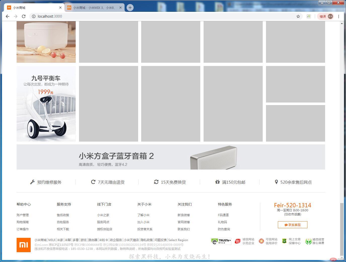Click the wrench icon for 预约维修服务
346x262 pixels.
(x=32, y=182)
